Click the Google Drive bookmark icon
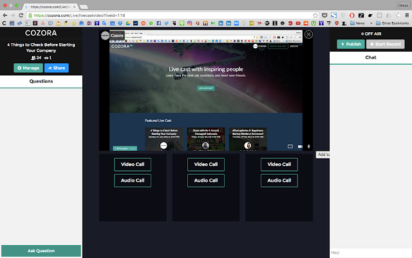Viewport: 412px width, 258px height. pyautogui.click(x=127, y=23)
